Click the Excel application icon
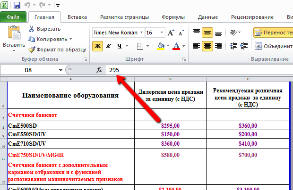The image size is (293, 190). 4,5
